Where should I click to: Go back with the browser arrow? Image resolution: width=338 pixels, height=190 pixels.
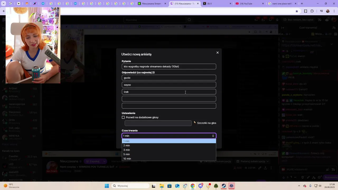pos(4,11)
